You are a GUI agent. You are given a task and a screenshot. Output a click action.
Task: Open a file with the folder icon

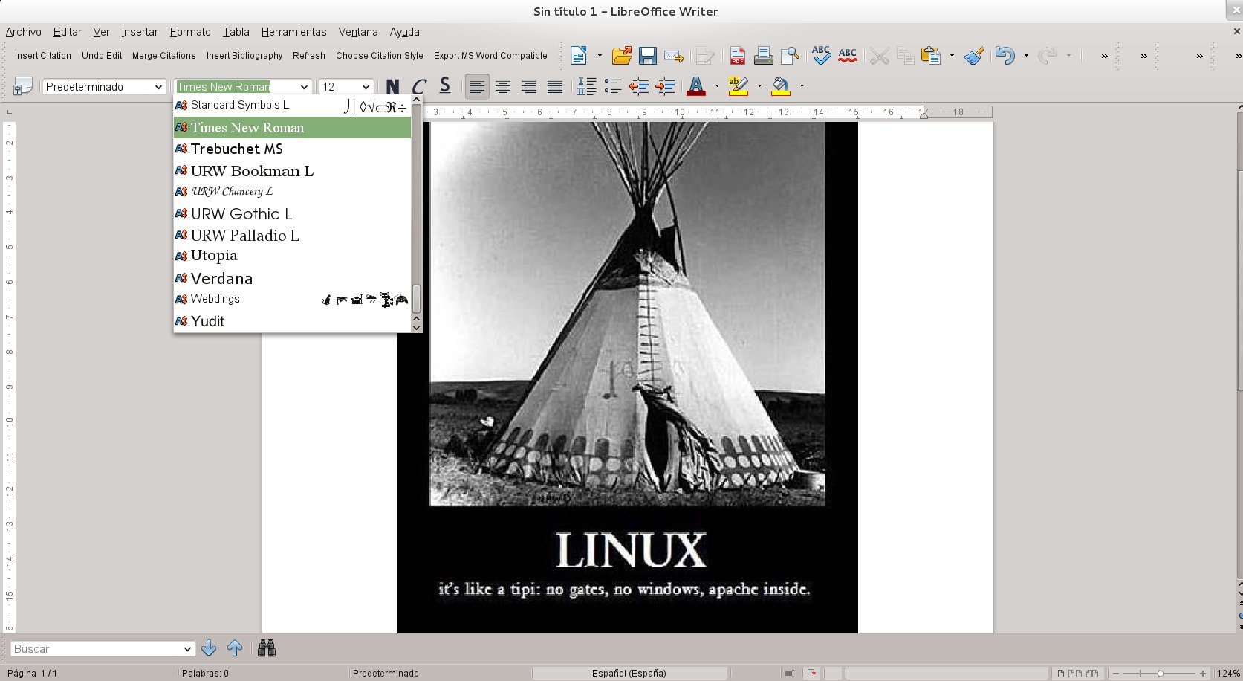point(622,56)
